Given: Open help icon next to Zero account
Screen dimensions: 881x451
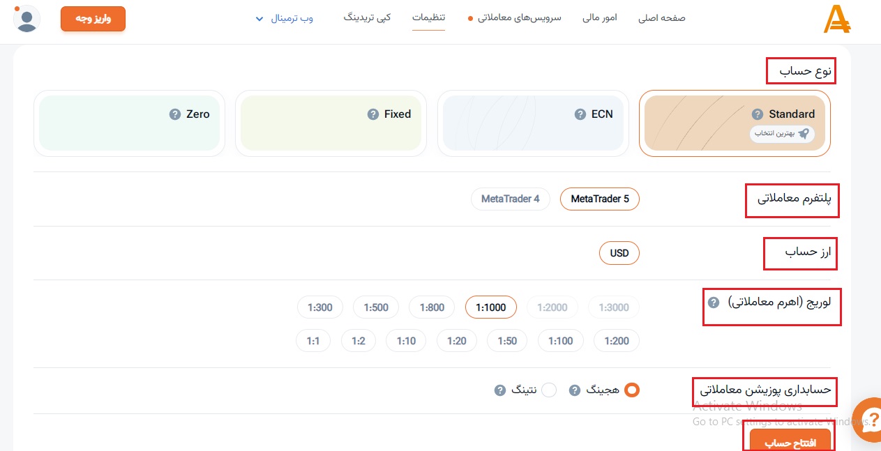Looking at the screenshot, I should pyautogui.click(x=175, y=114).
